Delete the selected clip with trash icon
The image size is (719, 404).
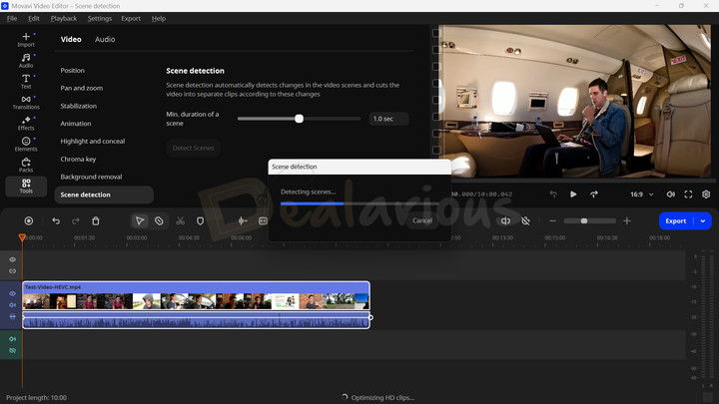coord(96,220)
